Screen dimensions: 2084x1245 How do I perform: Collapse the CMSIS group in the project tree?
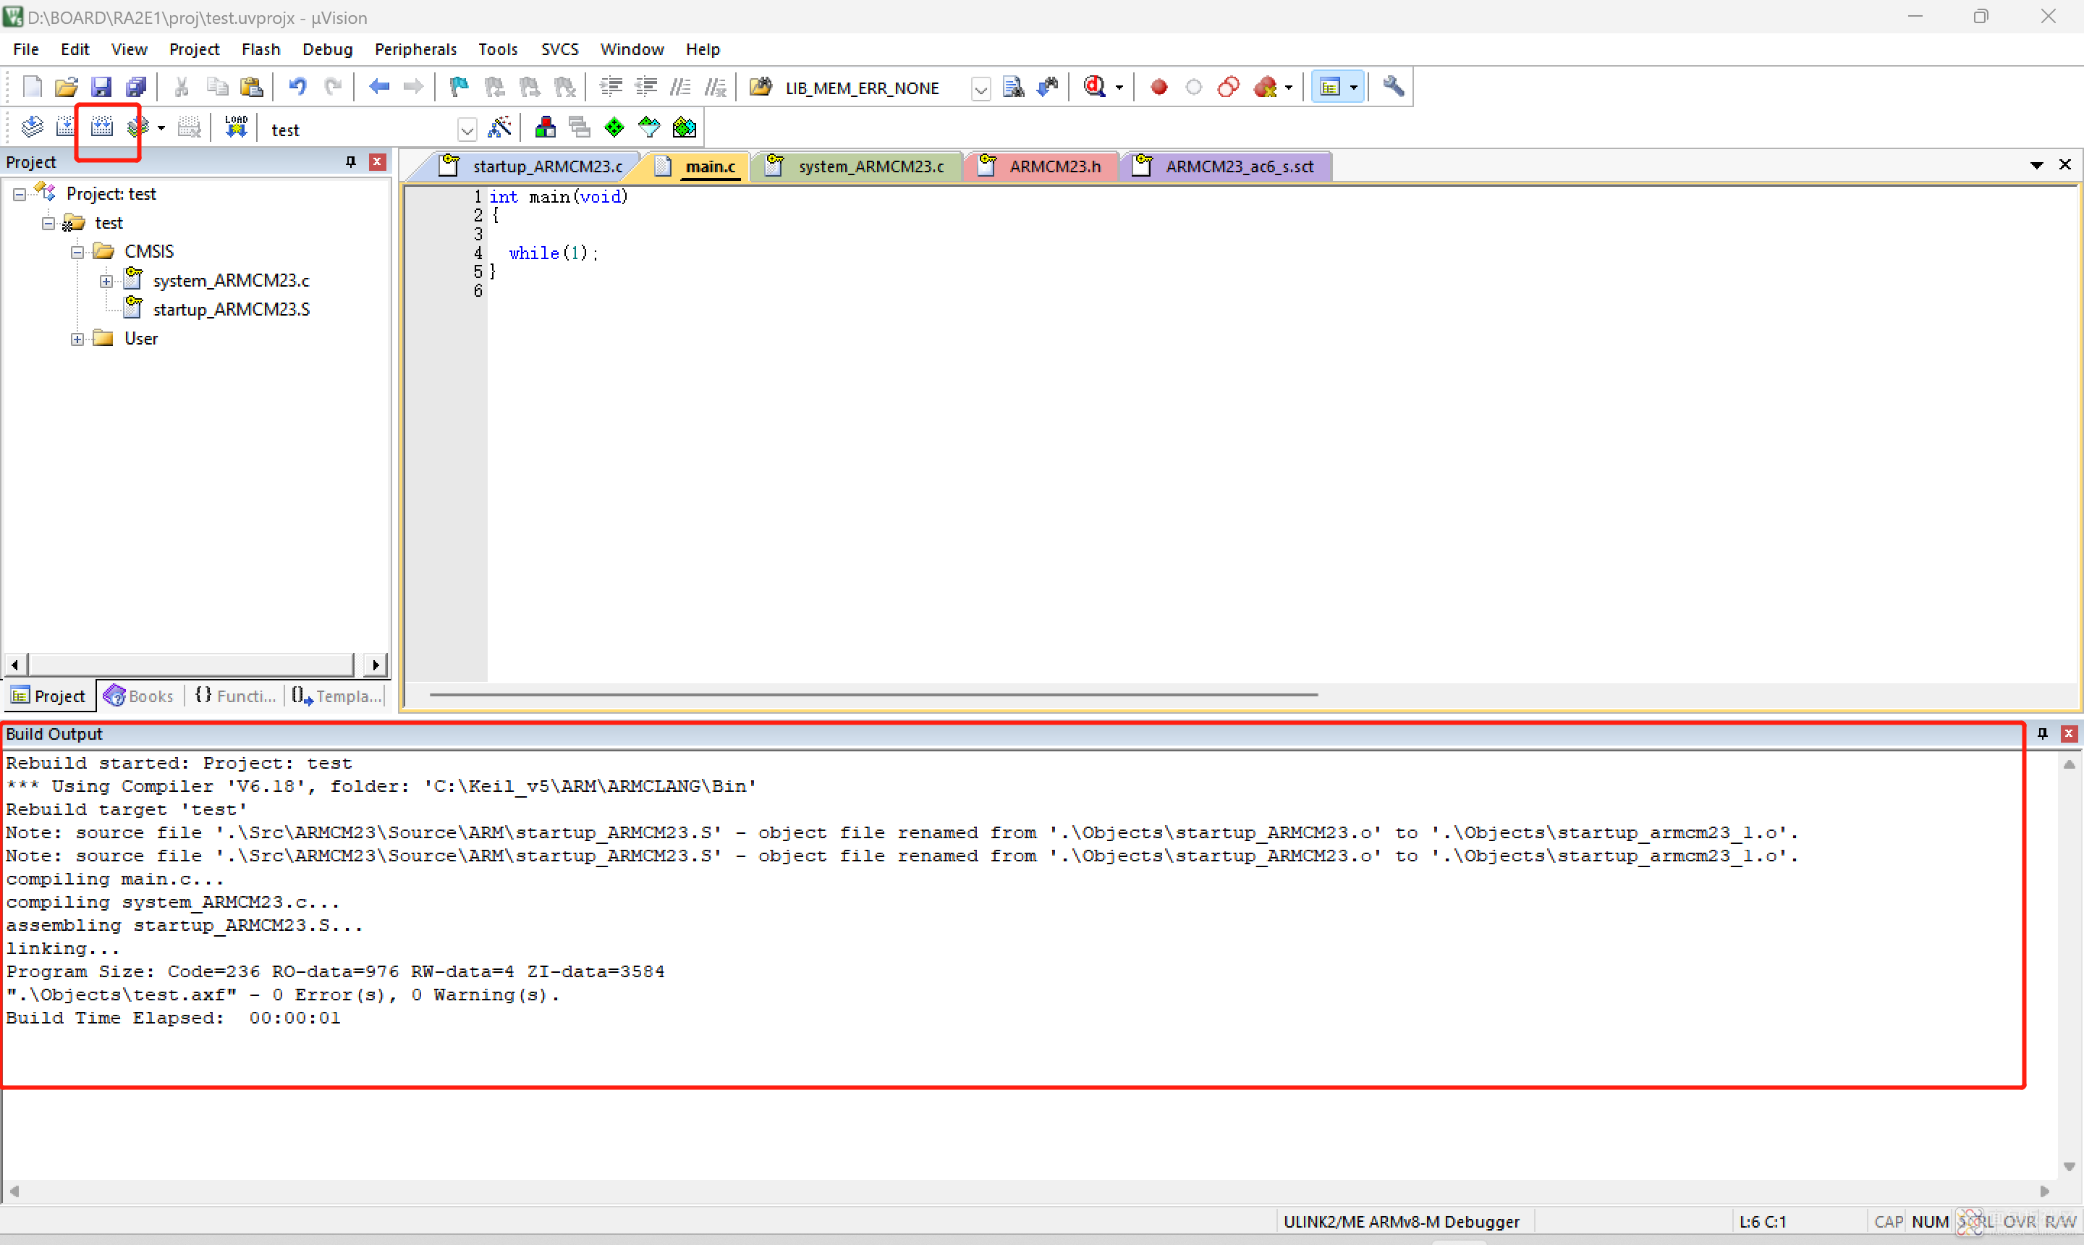77,253
